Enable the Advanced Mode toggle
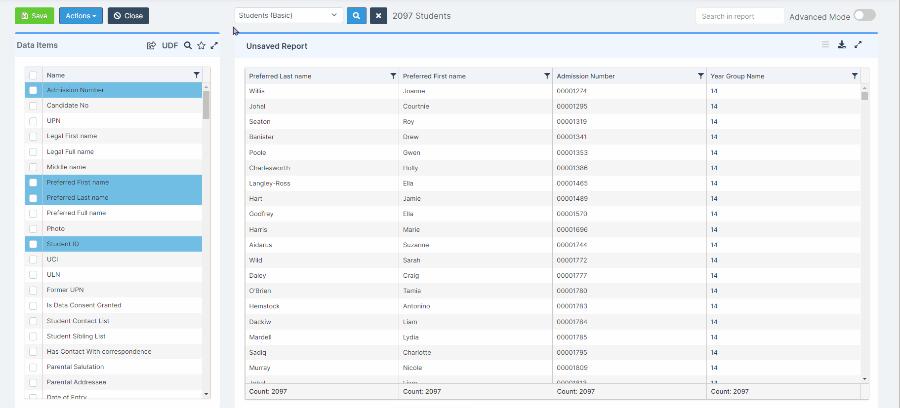Screen dimensions: 900x408 point(864,15)
